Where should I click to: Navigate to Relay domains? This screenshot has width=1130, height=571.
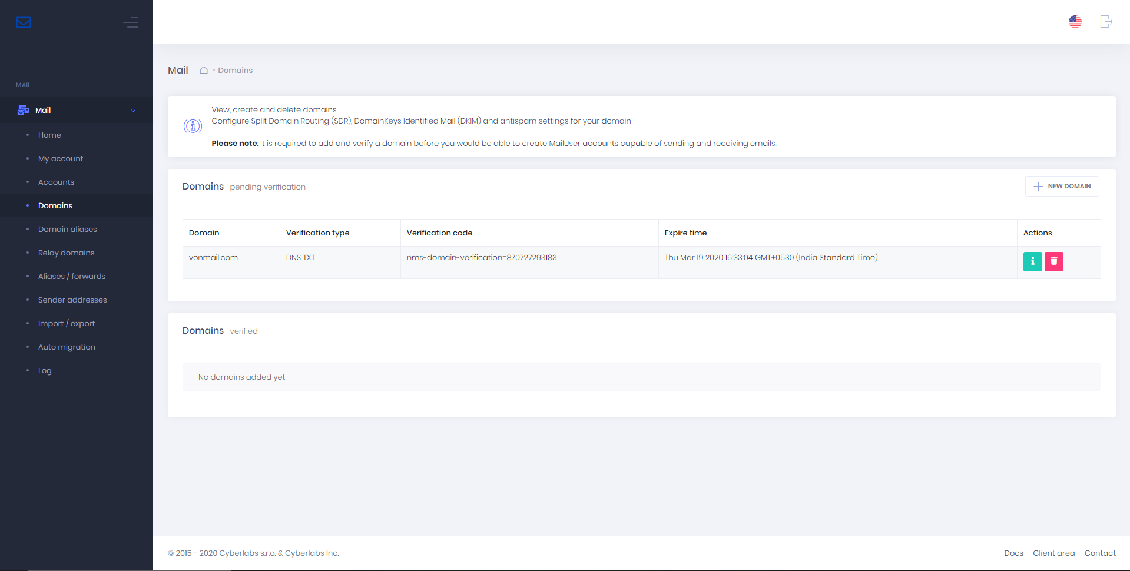(x=66, y=253)
